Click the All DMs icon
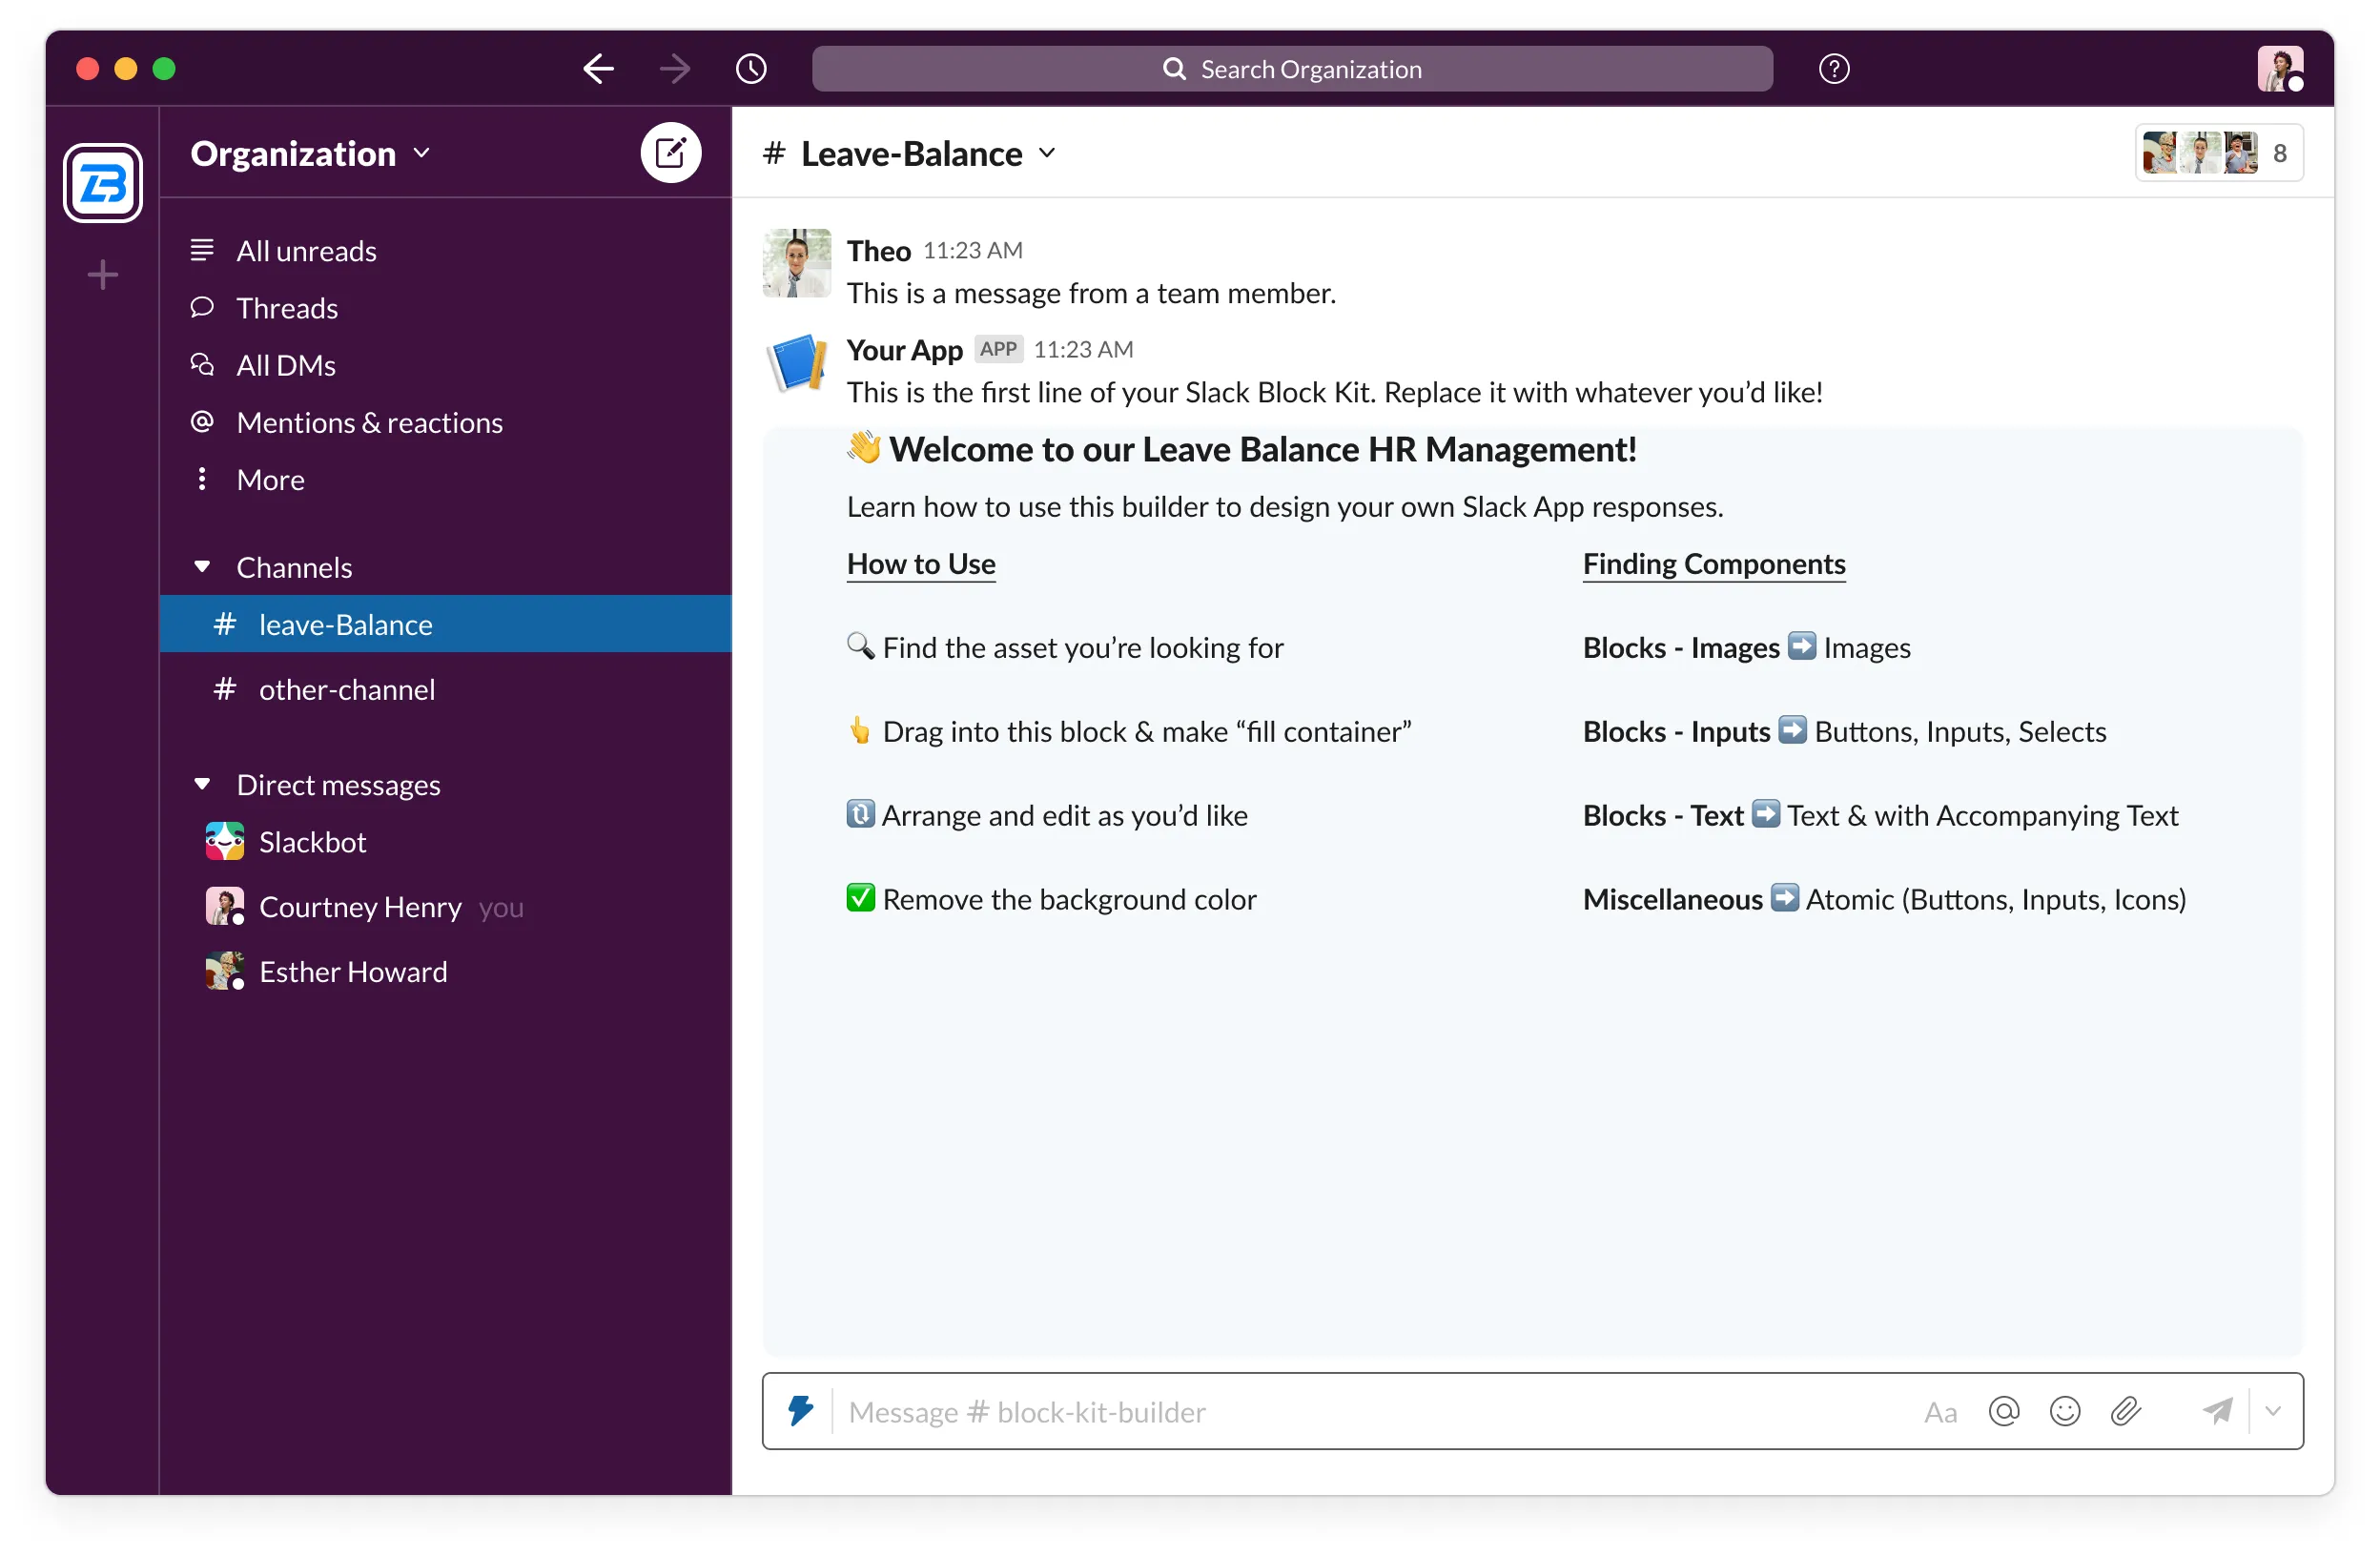This screenshot has width=2380, height=1556. 205,364
